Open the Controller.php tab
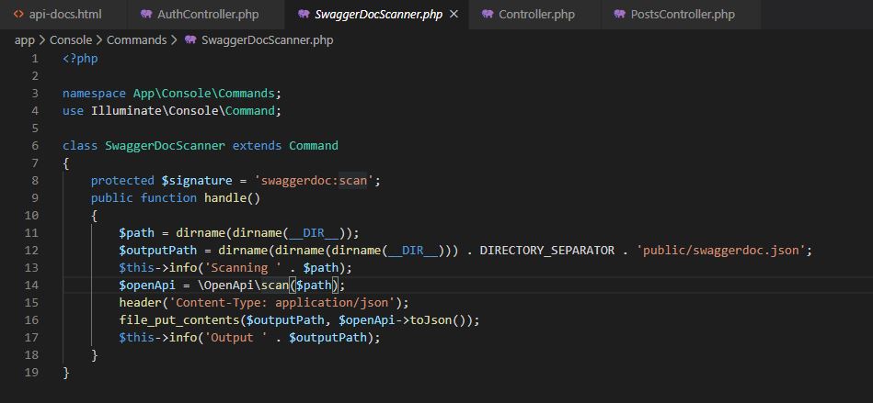The height and width of the screenshot is (403, 873). click(x=535, y=15)
